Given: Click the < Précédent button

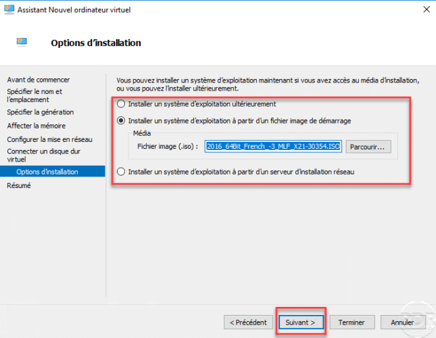Looking at the screenshot, I should pyautogui.click(x=248, y=322).
